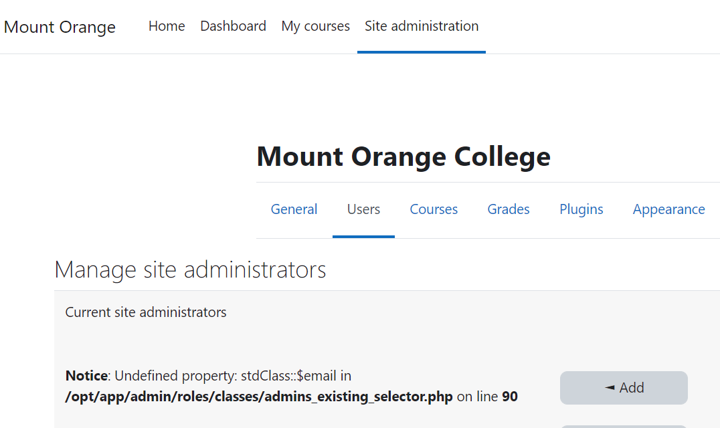The image size is (720, 428).
Task: Click the admins_existing_selector.php file path
Action: [259, 397]
